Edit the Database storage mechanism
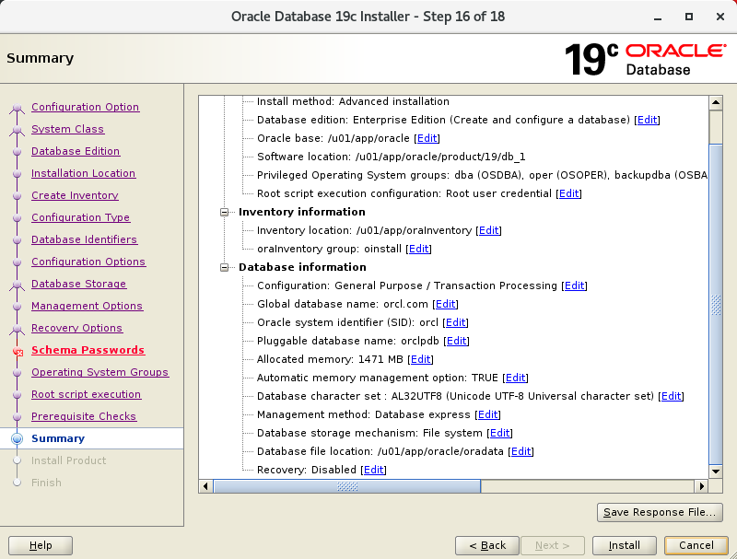The image size is (737, 559). coord(499,433)
